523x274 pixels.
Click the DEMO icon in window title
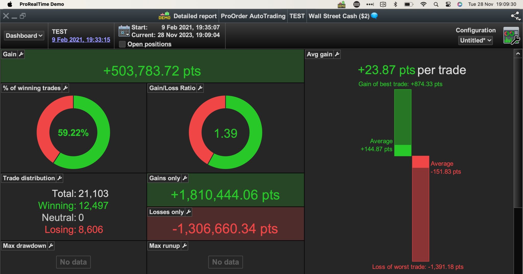164,16
